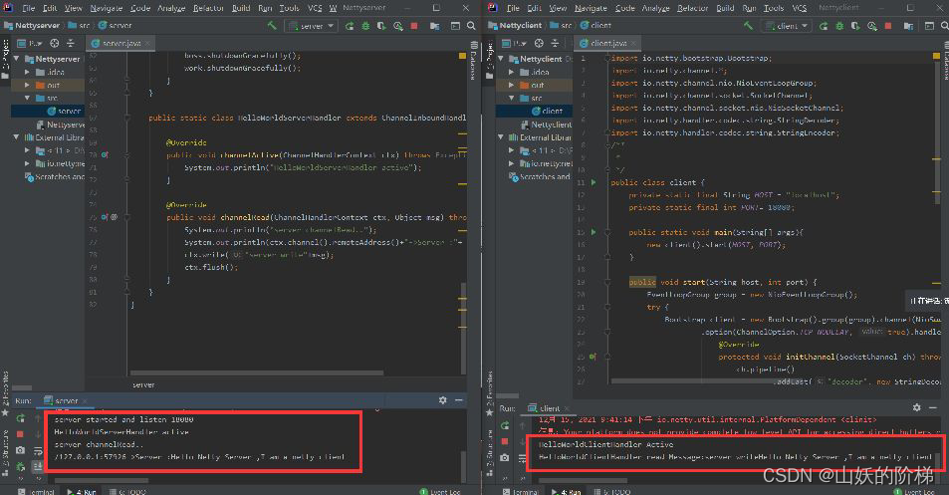Click the locate-file target icon in the Nettyserver Project panel
Viewport: 949px width, 495px height.
[55, 43]
